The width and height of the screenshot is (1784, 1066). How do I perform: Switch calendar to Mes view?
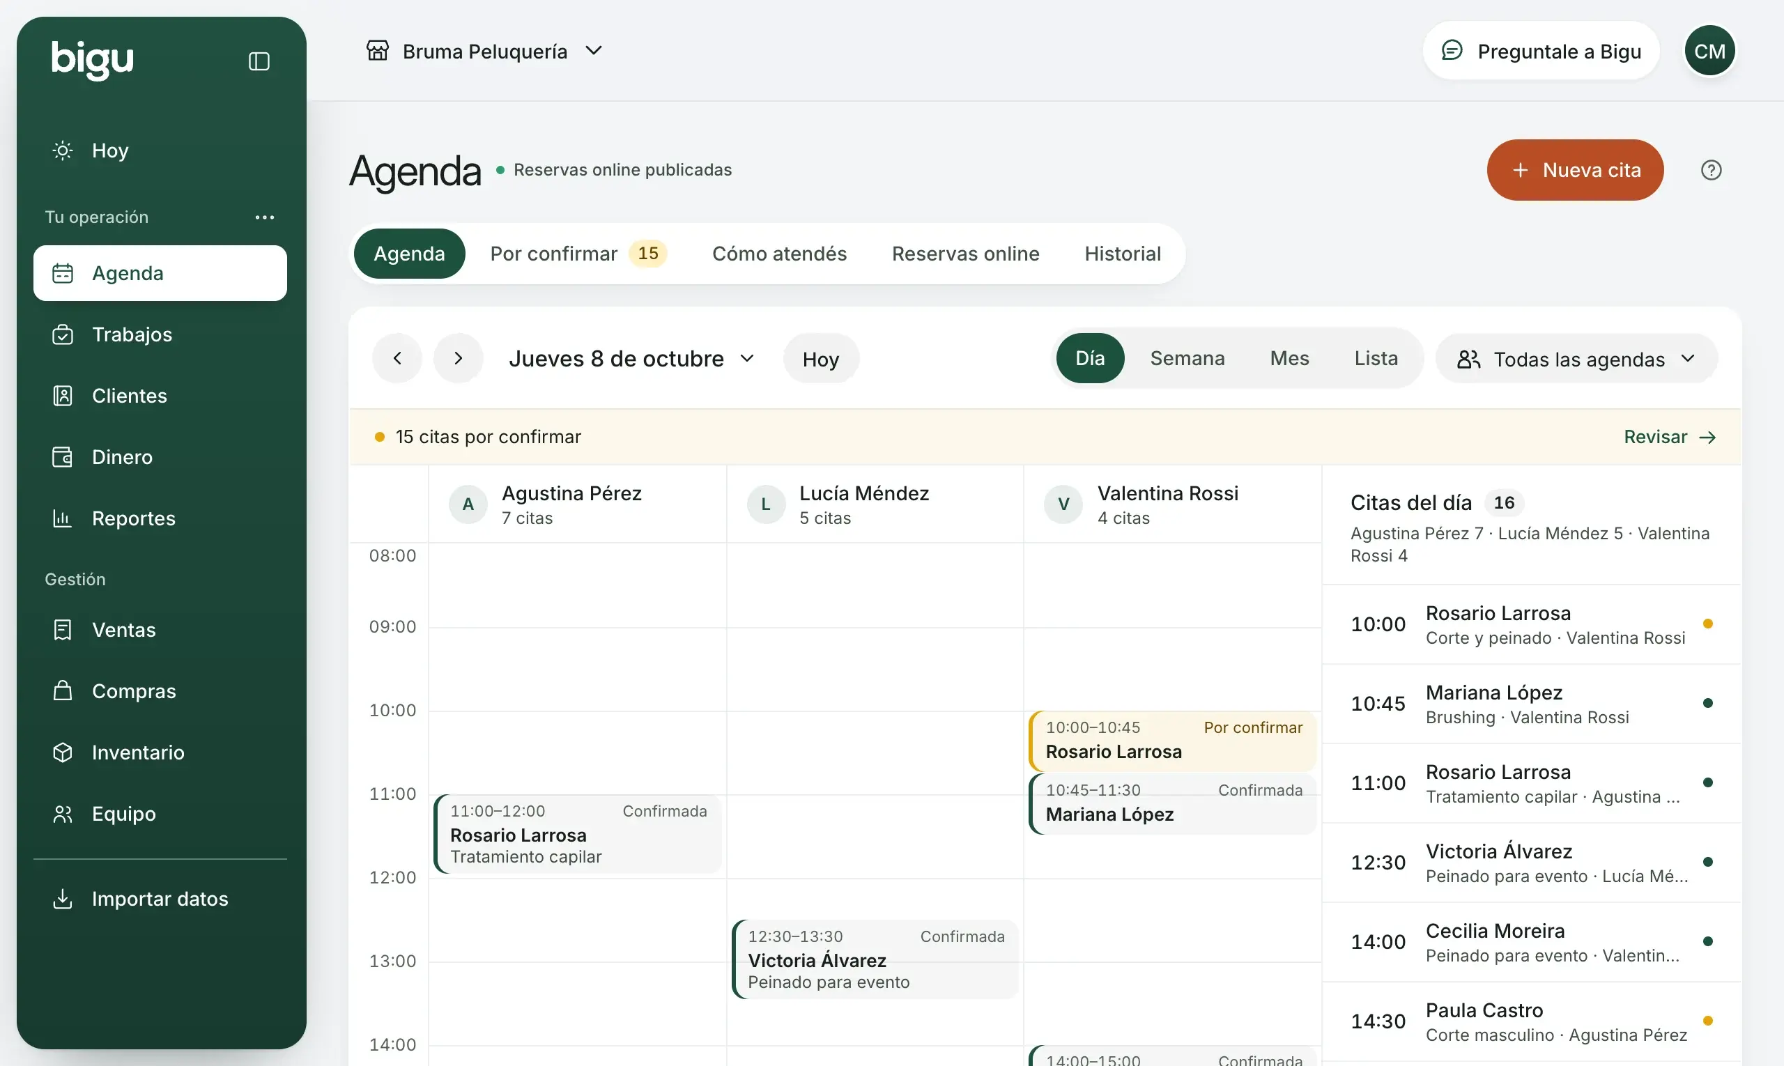[1289, 357]
